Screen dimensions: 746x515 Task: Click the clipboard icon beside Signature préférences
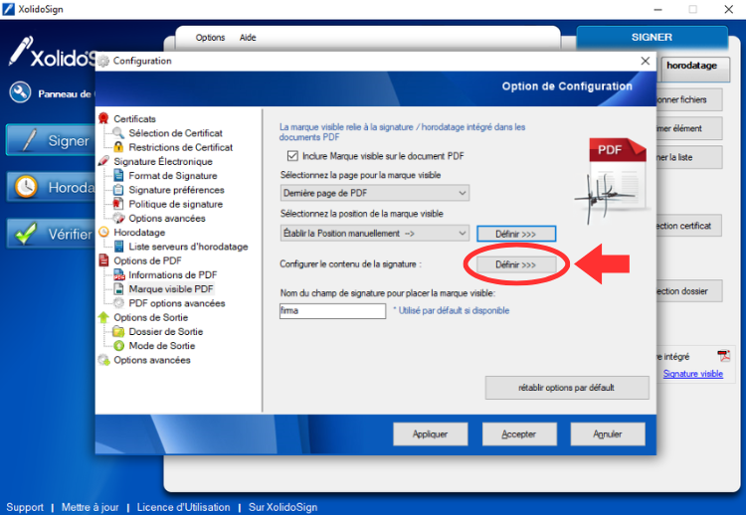(x=118, y=190)
